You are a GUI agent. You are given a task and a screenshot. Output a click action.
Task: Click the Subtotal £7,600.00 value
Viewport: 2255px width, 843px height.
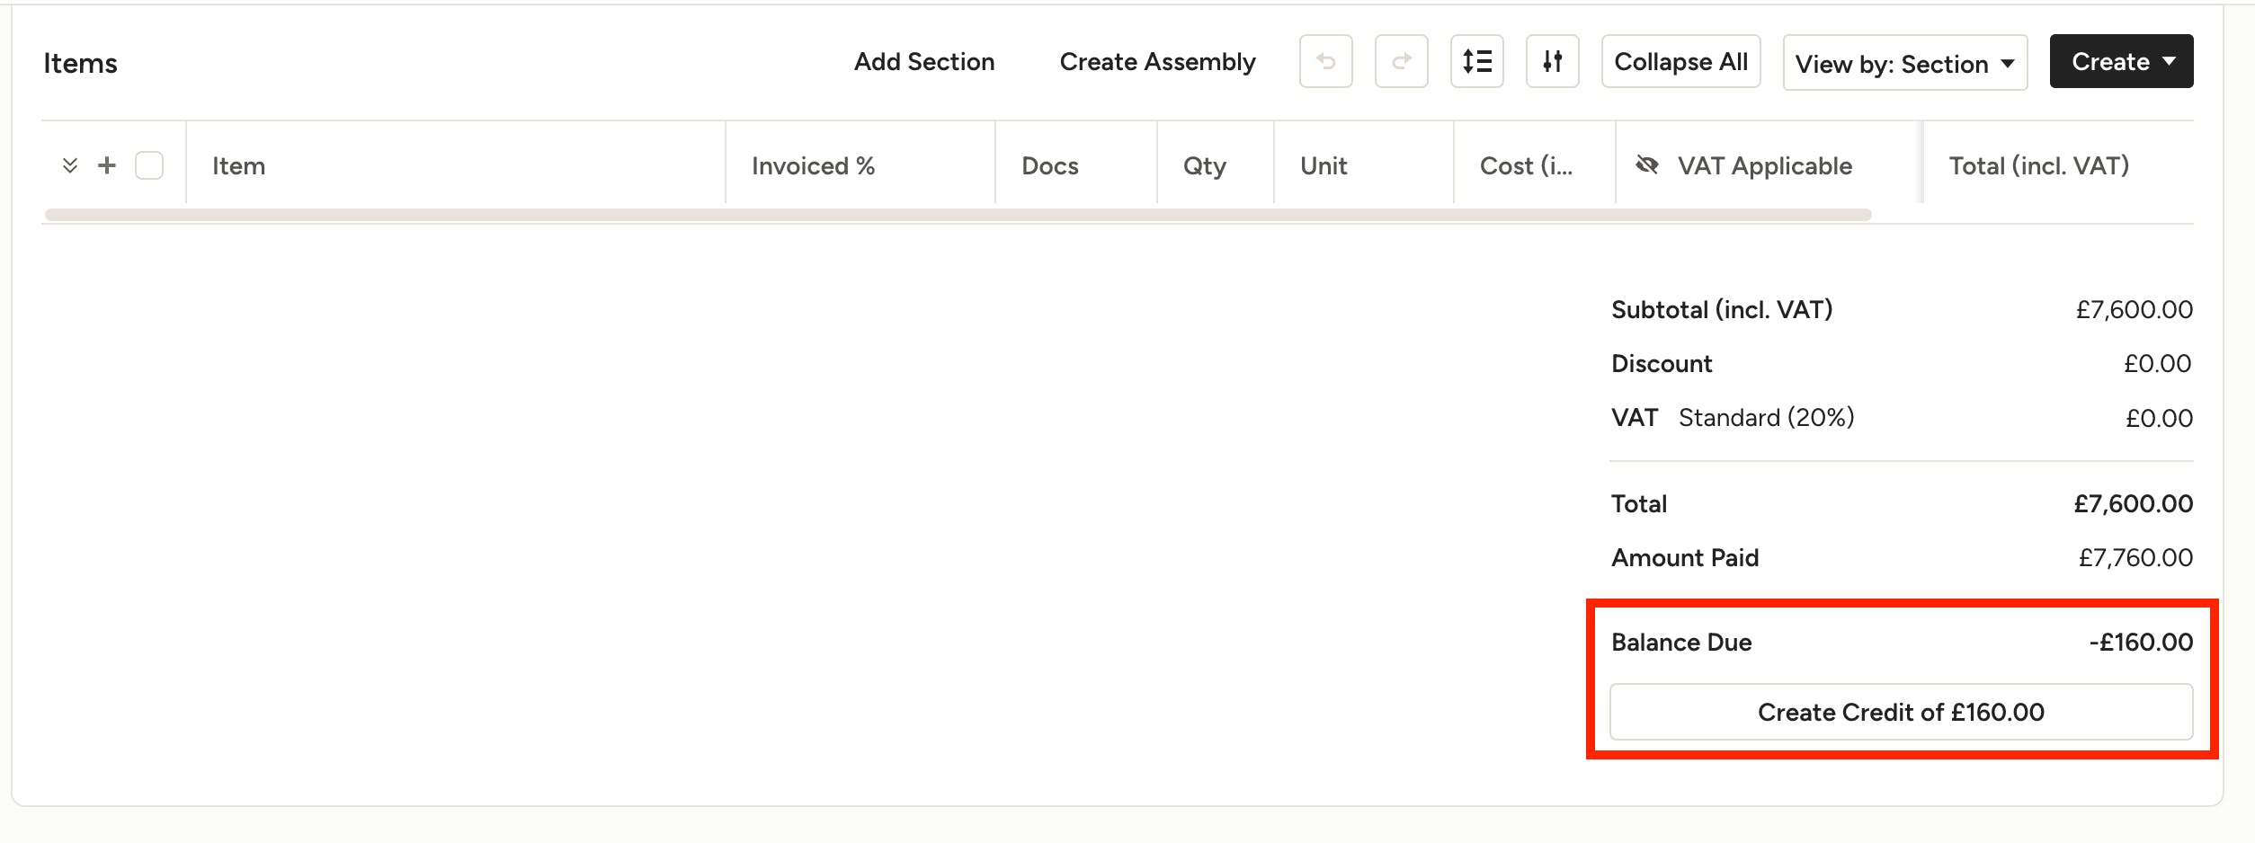(2134, 309)
